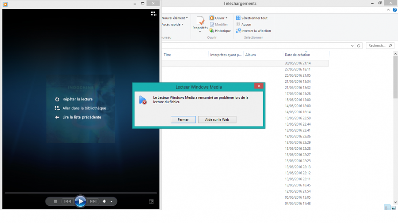Select the row dated 27/06/2016 18:11
The width and height of the screenshot is (398, 223).
point(245,69)
